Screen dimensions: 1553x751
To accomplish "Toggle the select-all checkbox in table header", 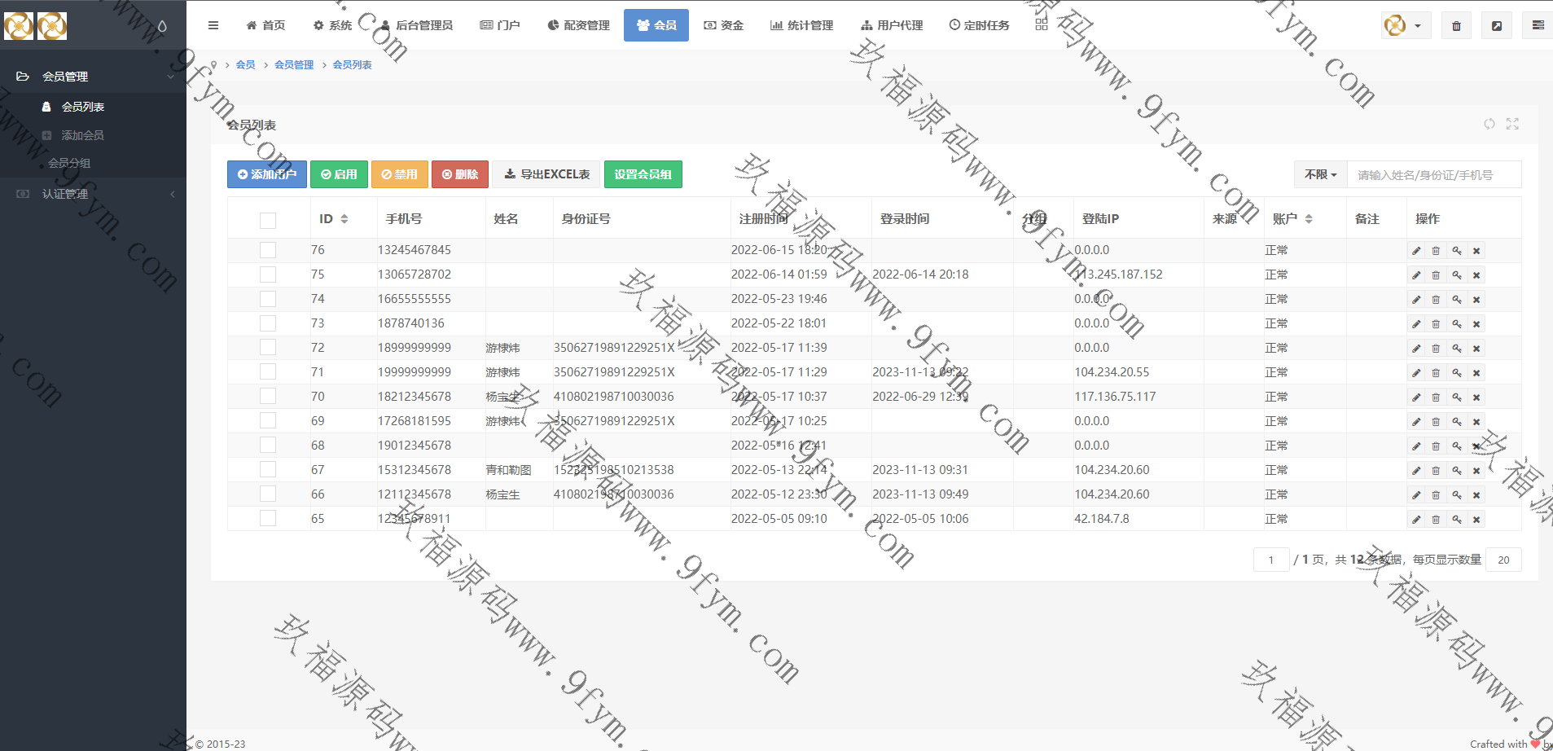I will 268,220.
